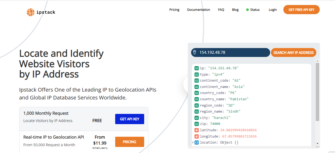Open the FAQ menu item
The image size is (335, 153).
click(221, 10)
